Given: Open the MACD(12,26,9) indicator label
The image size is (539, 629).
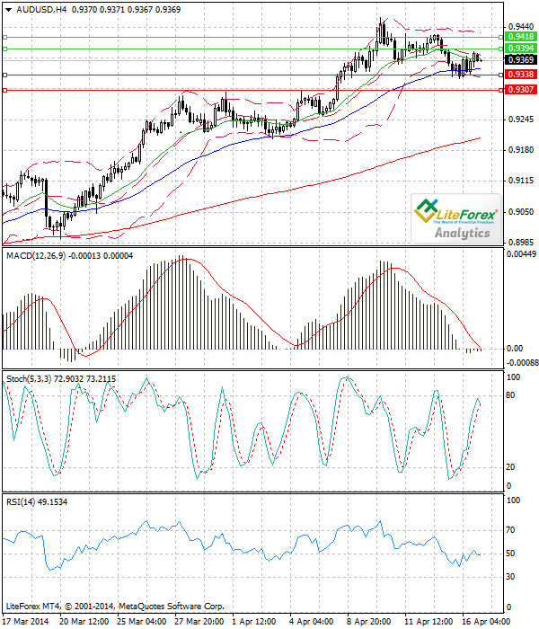Looking at the screenshot, I should click(40, 256).
